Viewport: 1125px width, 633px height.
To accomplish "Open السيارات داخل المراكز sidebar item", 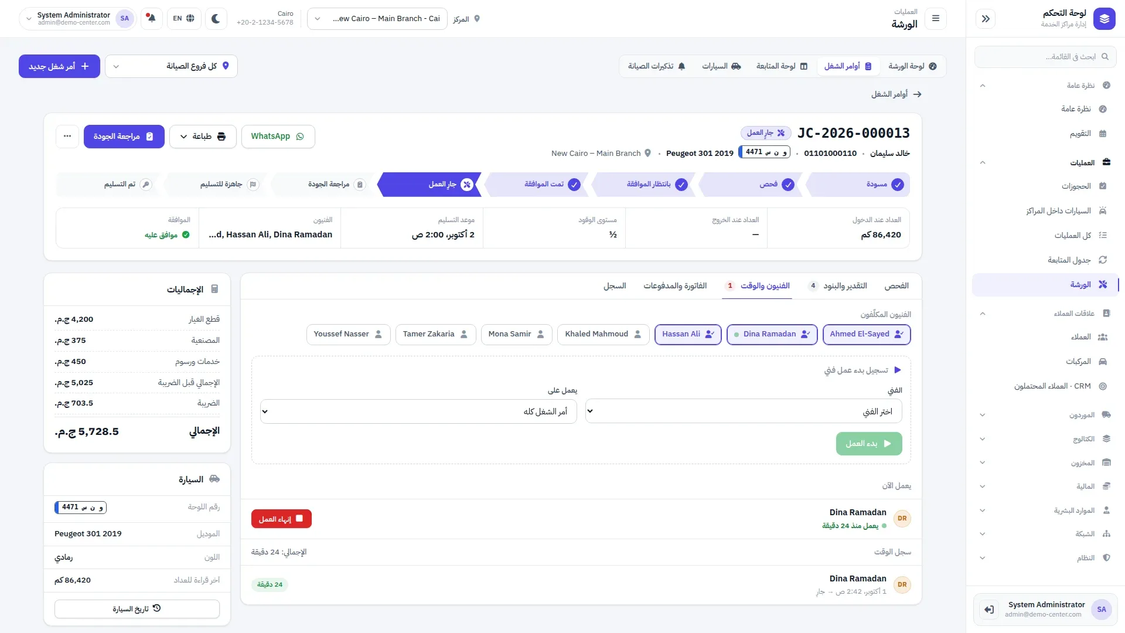I will click(x=1046, y=211).
